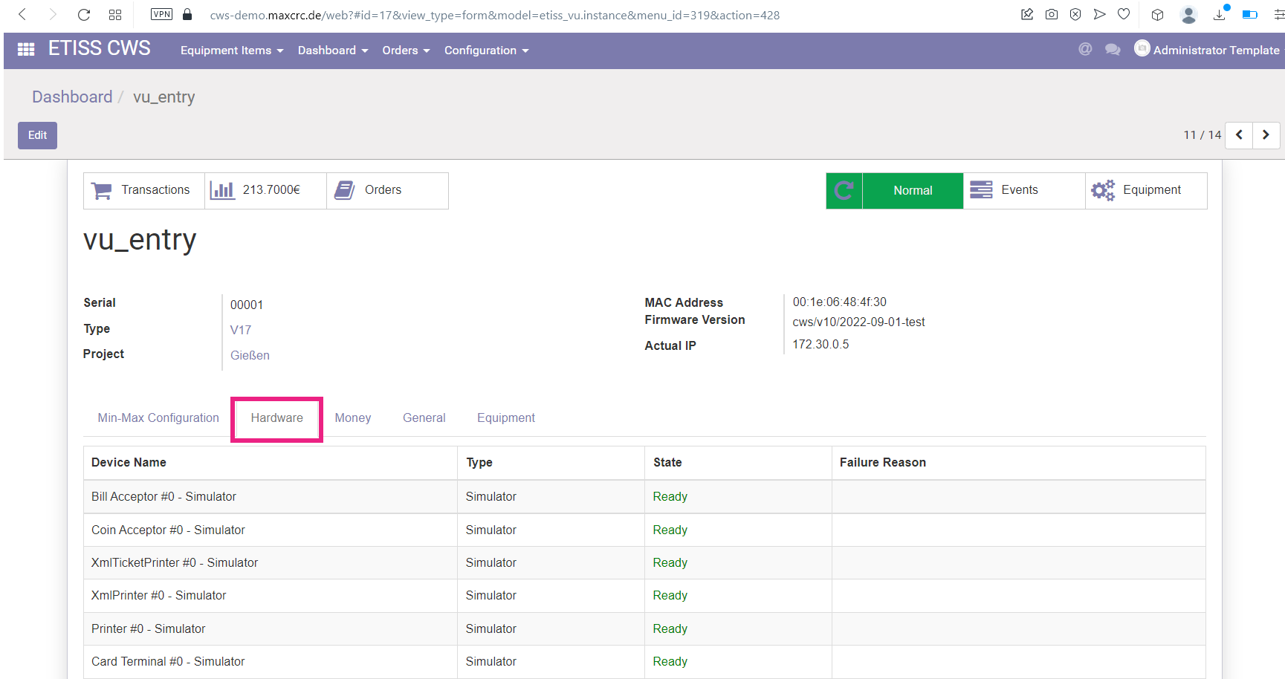Open the browser send/flow arrow icon
Screen dimensions: 1285x679
pyautogui.click(x=1100, y=14)
